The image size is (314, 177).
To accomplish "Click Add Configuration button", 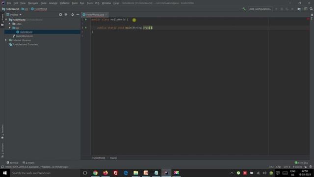I will pos(260,9).
